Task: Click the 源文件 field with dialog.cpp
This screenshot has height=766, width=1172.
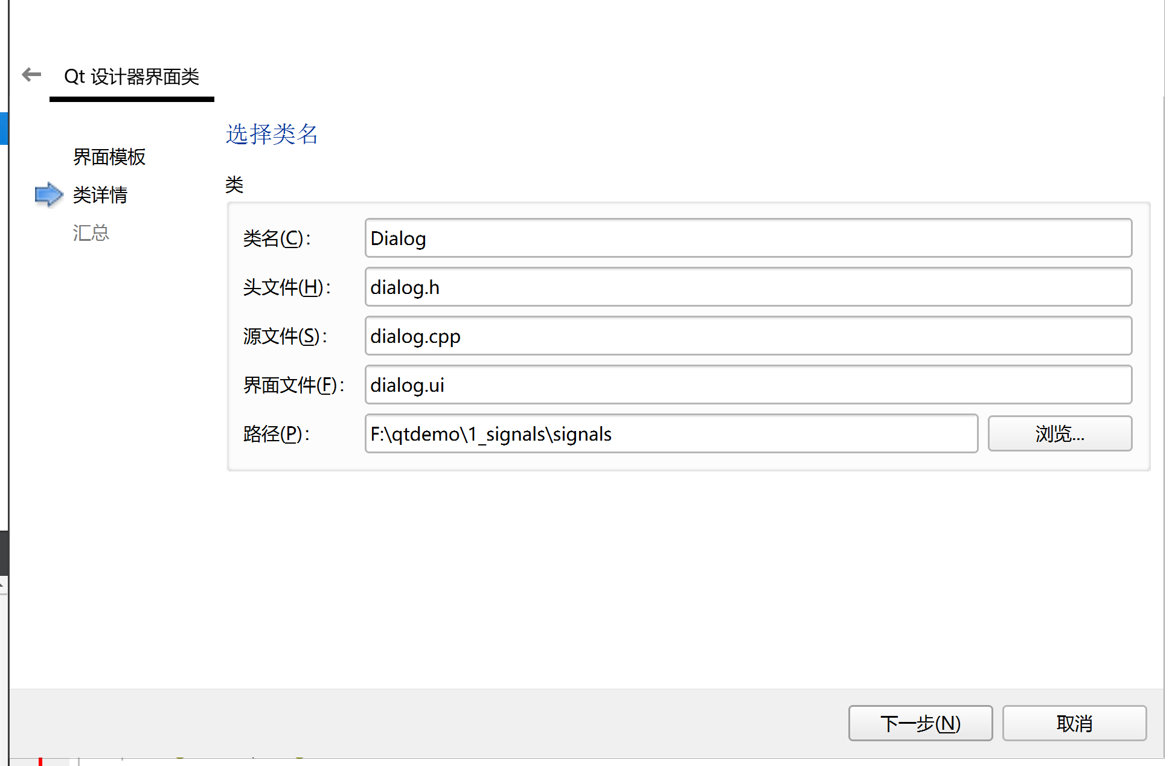Action: (748, 336)
